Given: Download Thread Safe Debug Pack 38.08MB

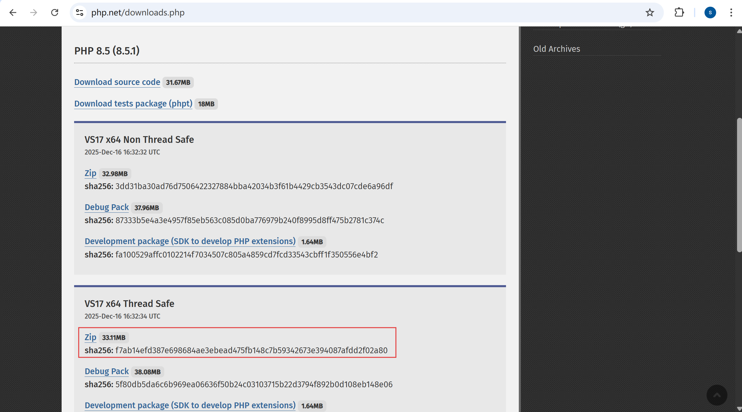Looking at the screenshot, I should pos(107,371).
